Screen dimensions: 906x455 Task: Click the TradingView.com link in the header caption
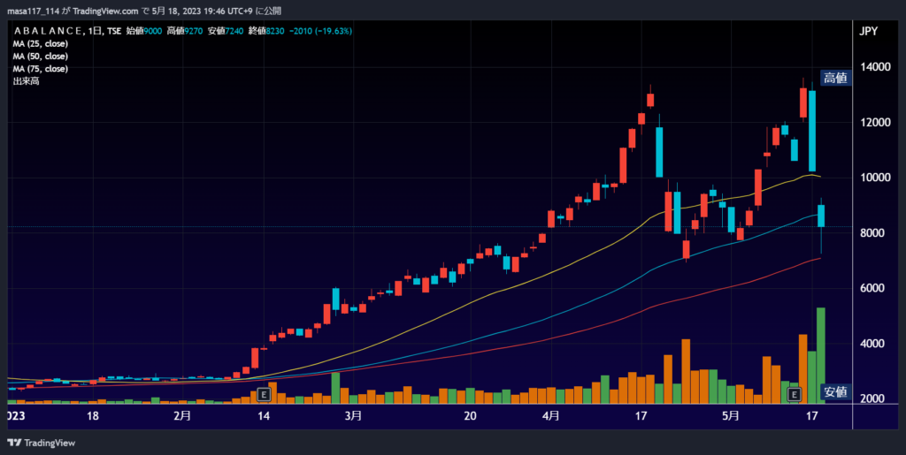tap(106, 11)
